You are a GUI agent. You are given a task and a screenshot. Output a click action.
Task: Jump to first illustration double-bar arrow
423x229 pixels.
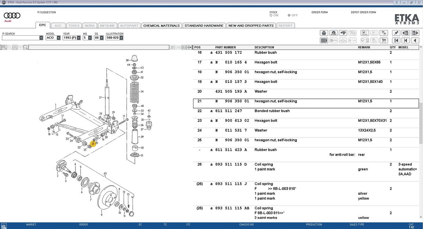coord(396,41)
